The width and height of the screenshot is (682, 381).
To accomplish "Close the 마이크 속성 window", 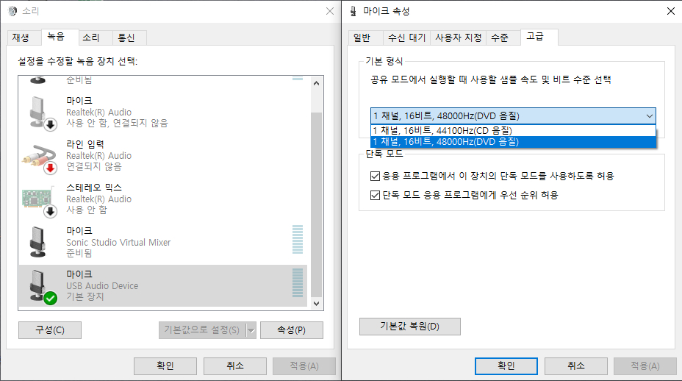I will (x=671, y=11).
